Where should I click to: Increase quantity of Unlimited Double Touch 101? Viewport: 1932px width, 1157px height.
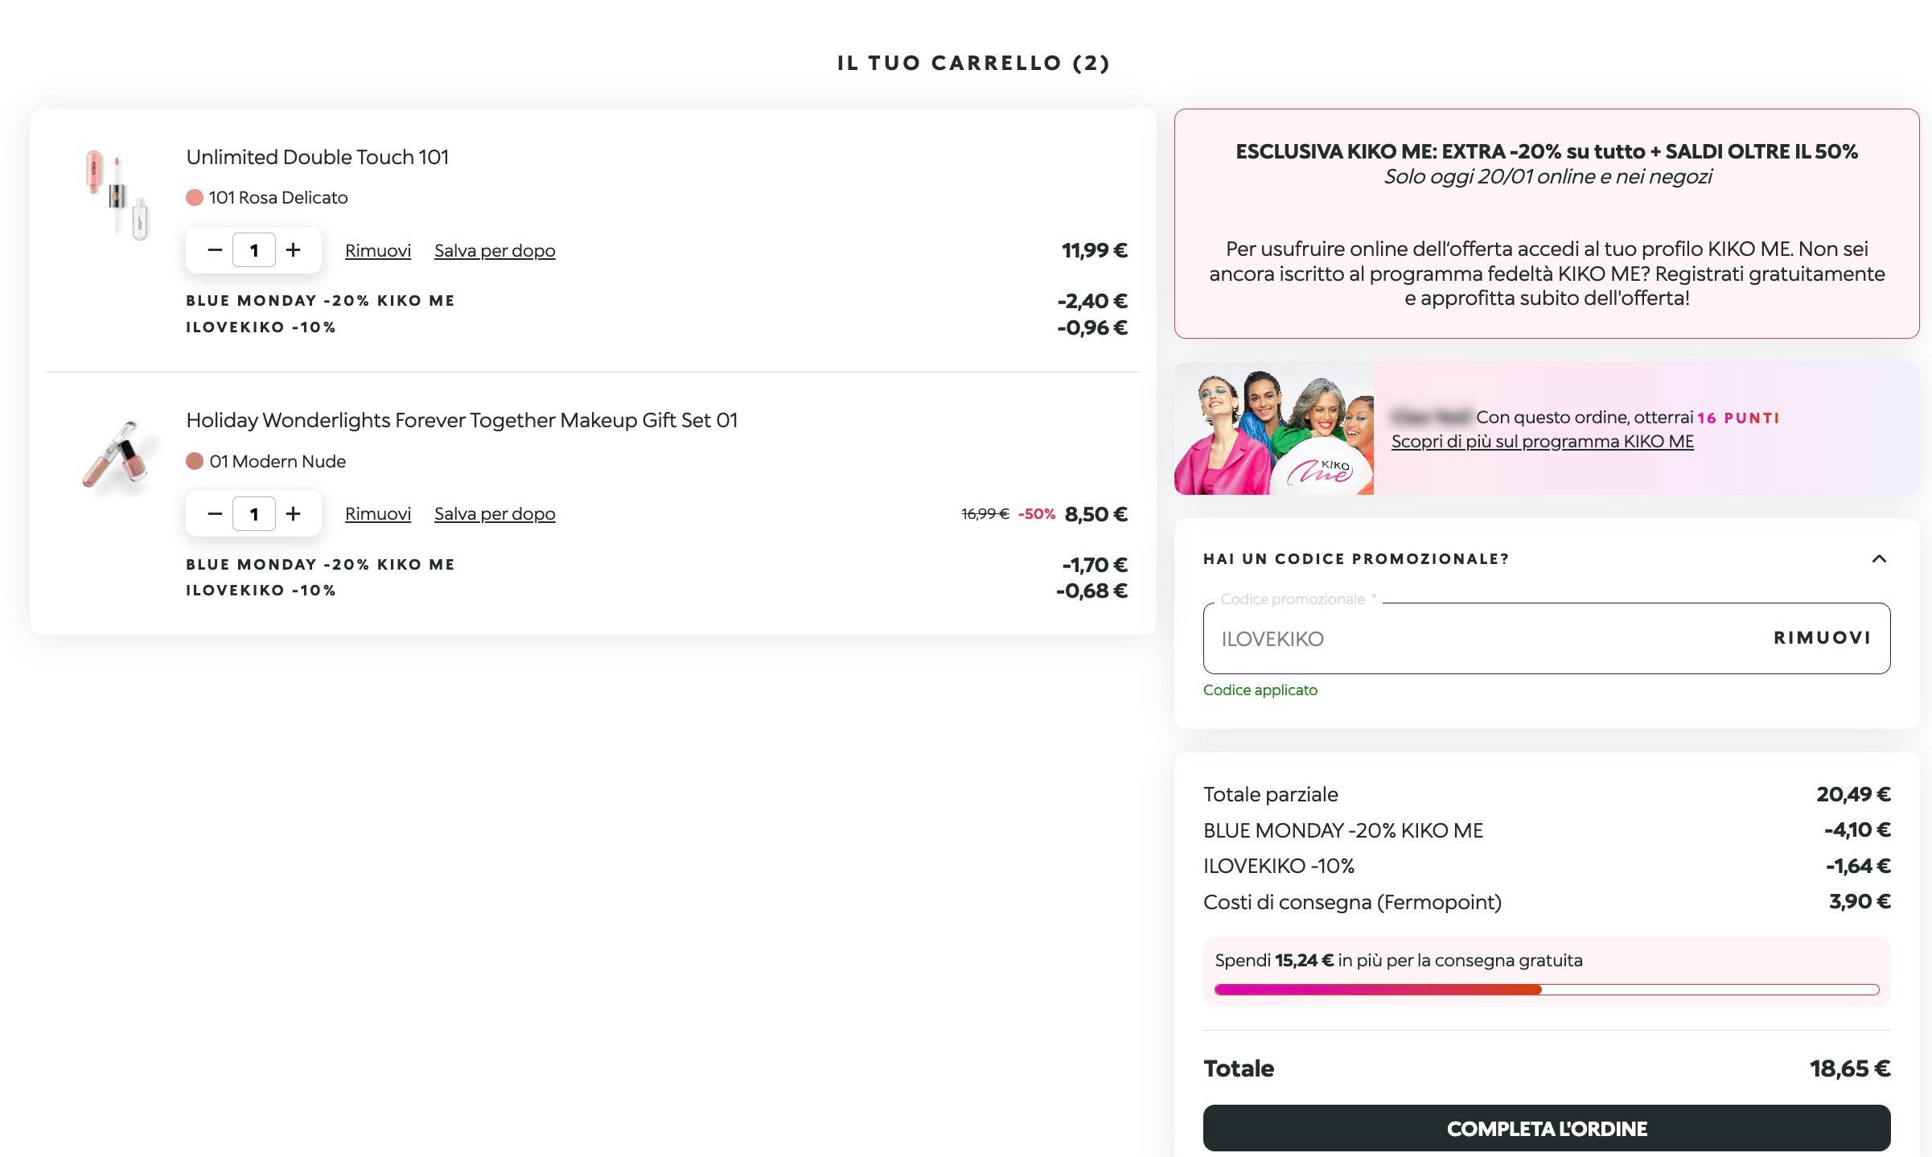[294, 250]
